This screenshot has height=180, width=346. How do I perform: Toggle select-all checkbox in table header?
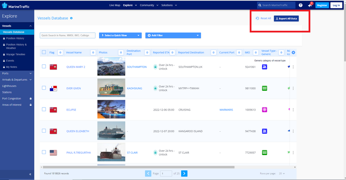click(x=44, y=53)
